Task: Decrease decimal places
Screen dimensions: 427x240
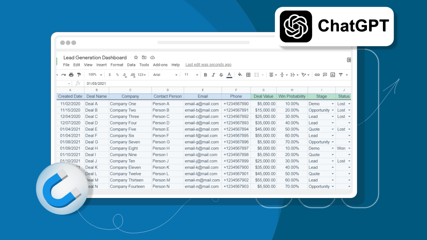Action: click(124, 75)
